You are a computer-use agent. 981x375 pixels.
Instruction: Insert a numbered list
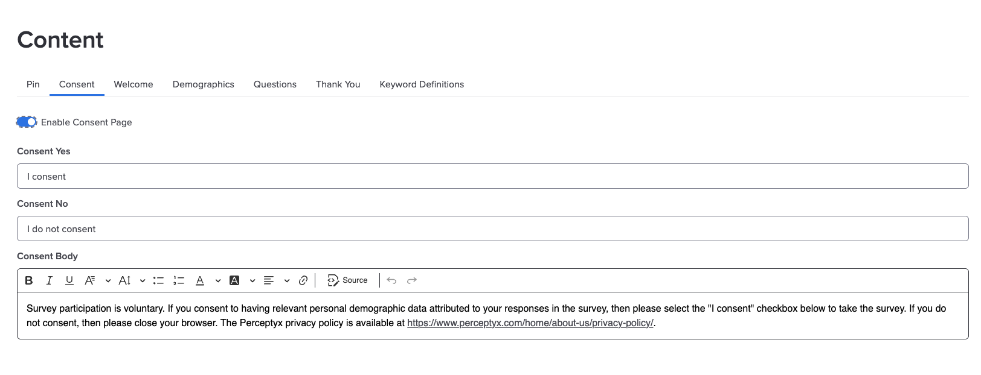click(x=179, y=280)
